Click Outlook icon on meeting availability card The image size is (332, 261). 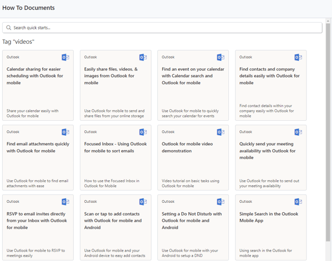(x=298, y=132)
